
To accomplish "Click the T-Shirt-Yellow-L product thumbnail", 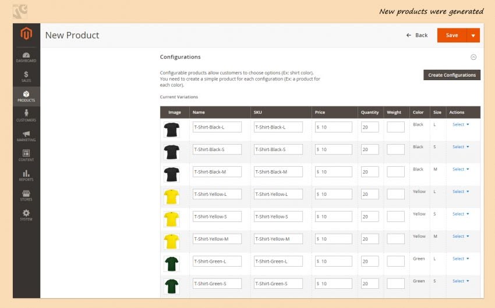I will (172, 197).
